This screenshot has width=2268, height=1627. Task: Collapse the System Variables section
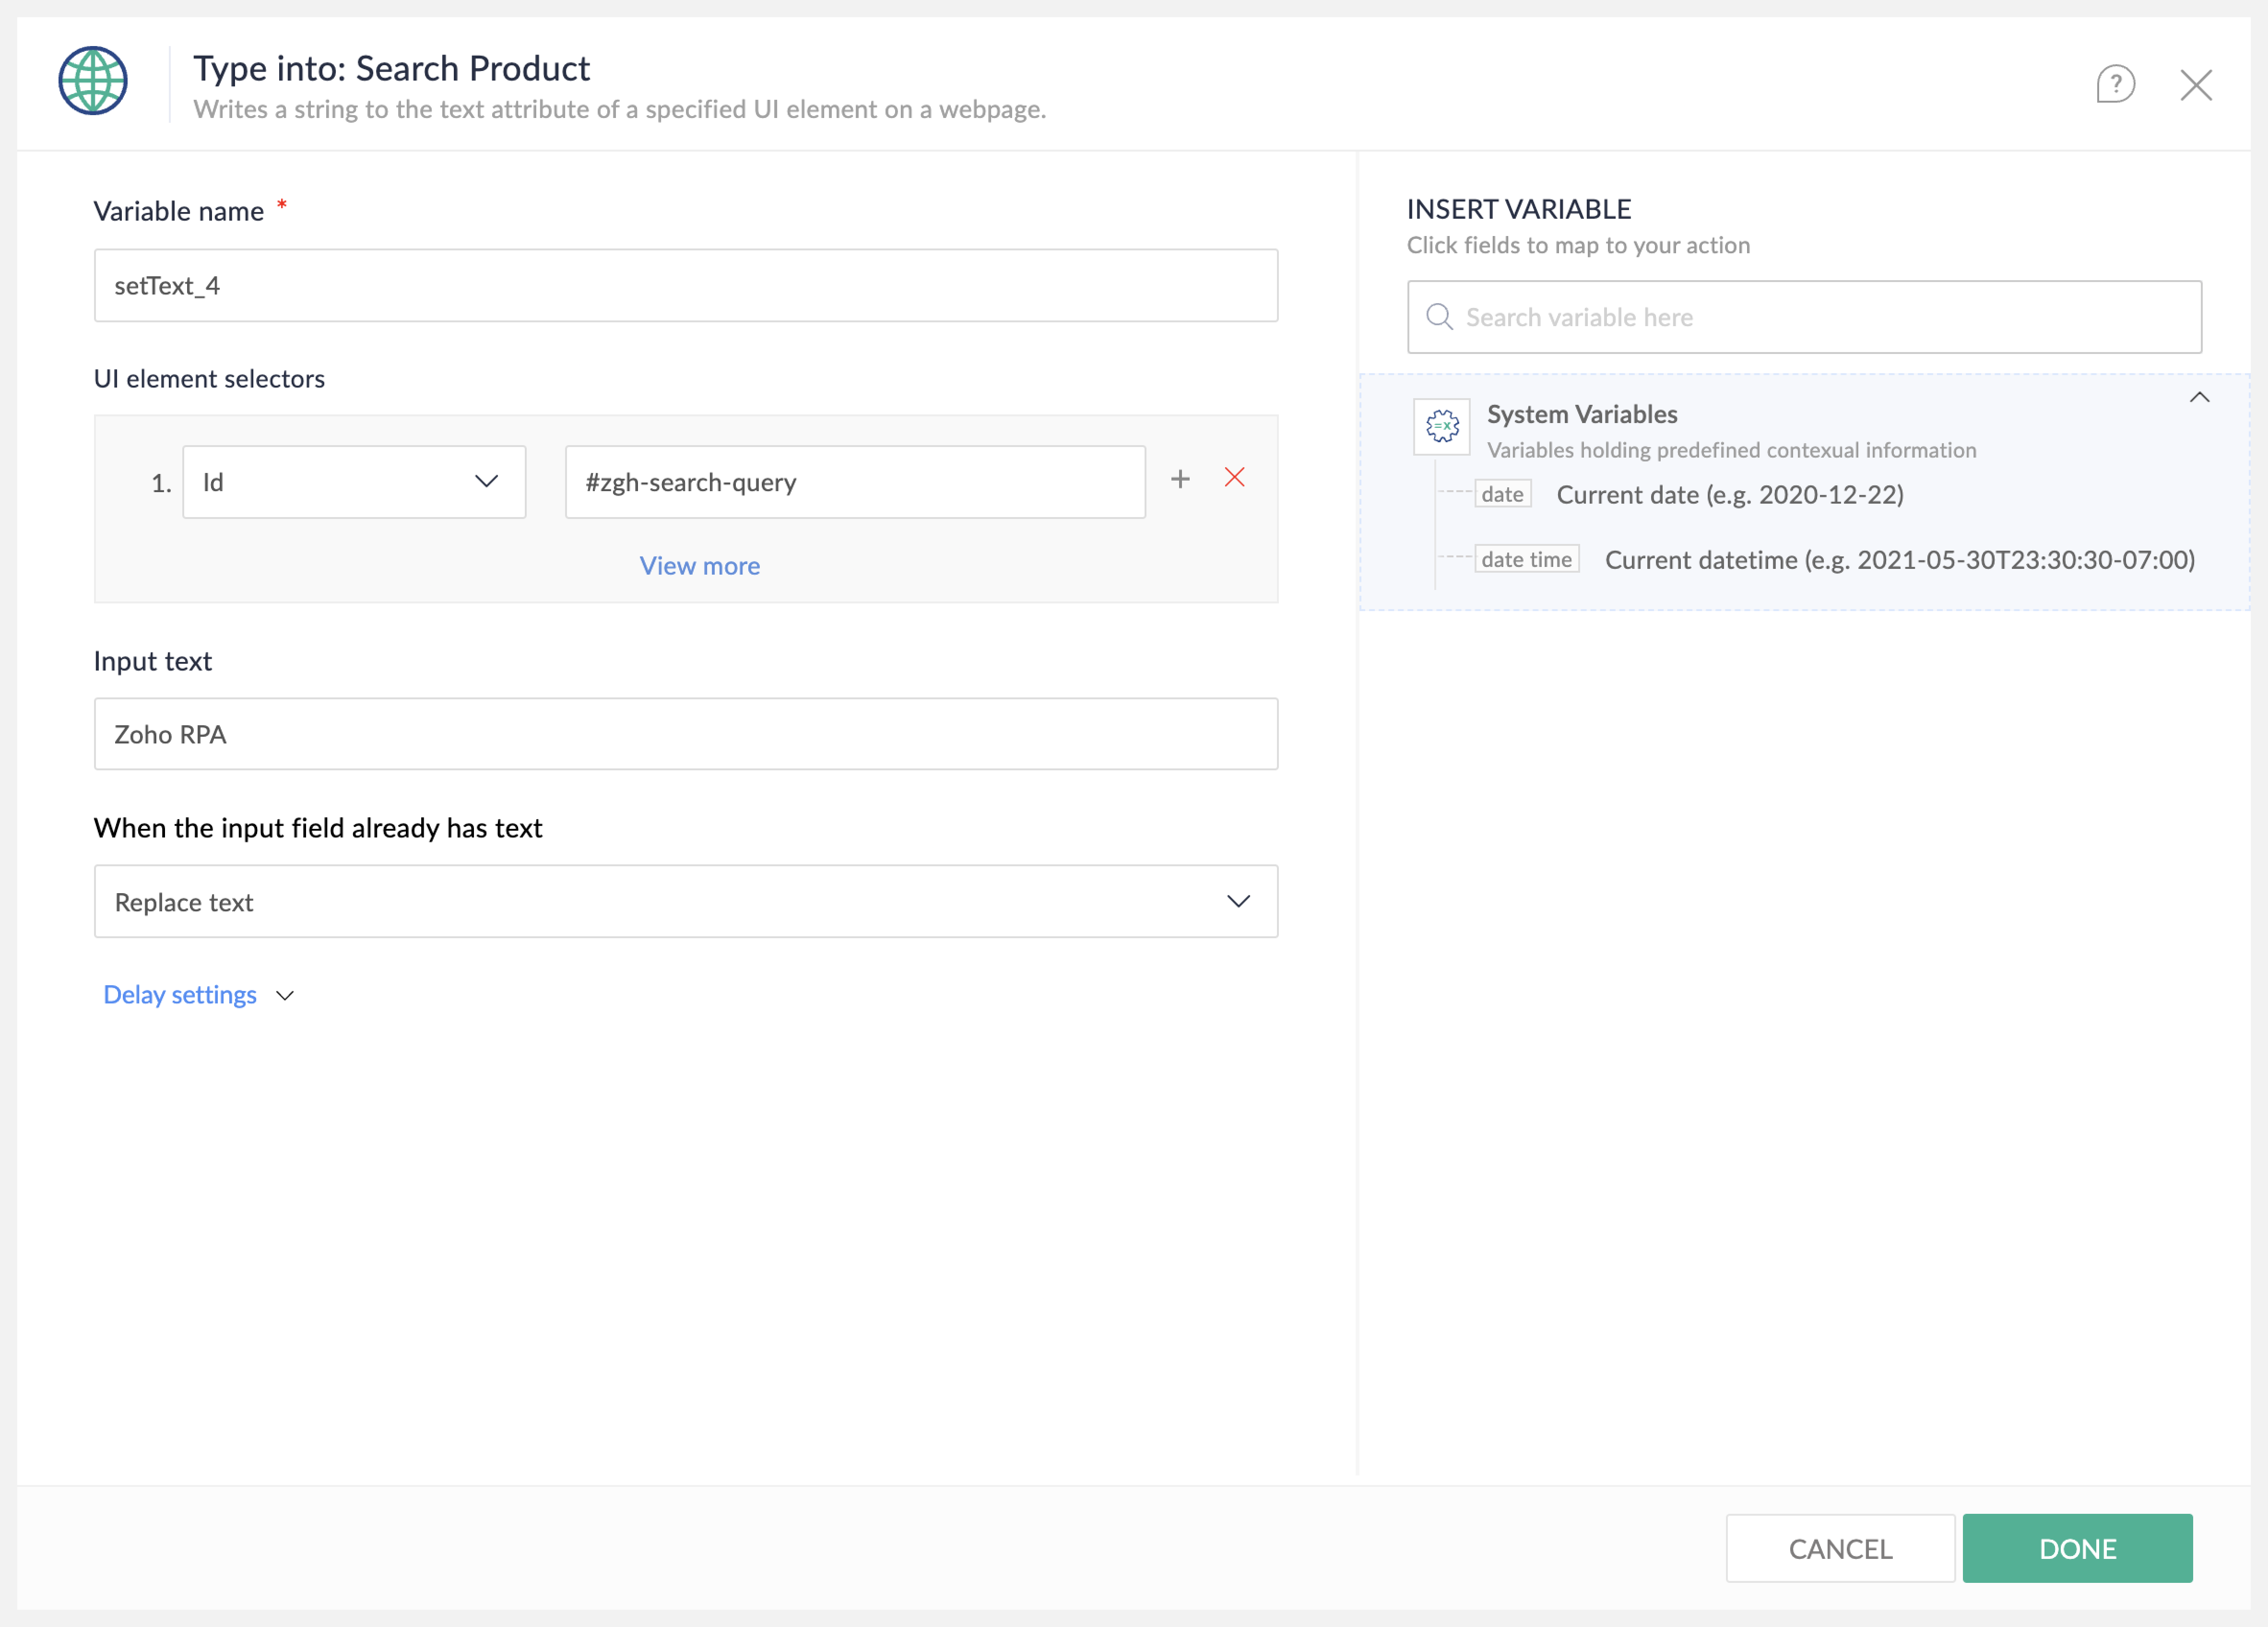tap(2199, 398)
